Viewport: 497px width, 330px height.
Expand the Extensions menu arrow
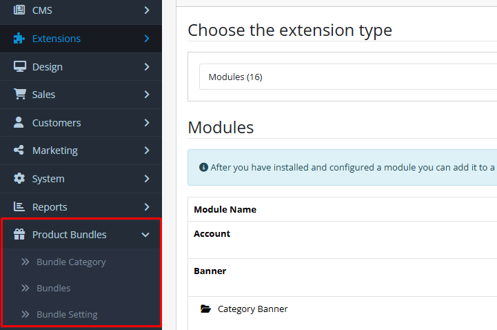[x=146, y=39]
